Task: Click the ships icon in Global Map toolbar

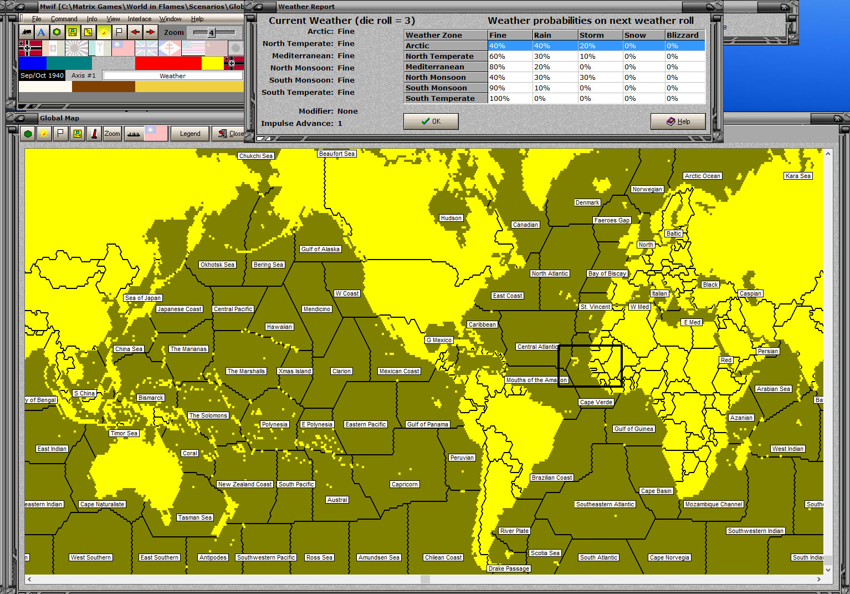Action: click(134, 134)
